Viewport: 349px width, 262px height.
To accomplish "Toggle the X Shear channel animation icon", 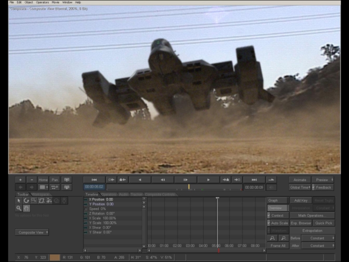I will 86,228.
